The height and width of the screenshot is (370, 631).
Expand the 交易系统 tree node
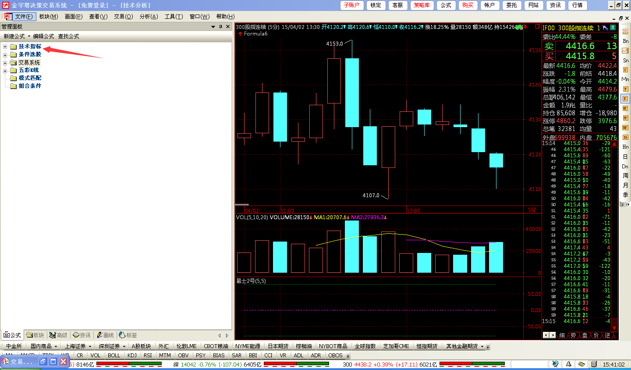5,63
